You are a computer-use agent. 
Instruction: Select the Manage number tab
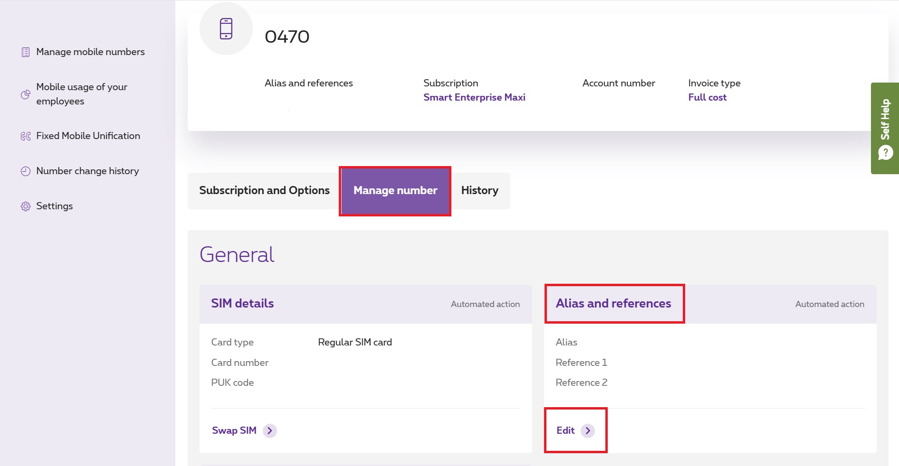pyautogui.click(x=395, y=191)
